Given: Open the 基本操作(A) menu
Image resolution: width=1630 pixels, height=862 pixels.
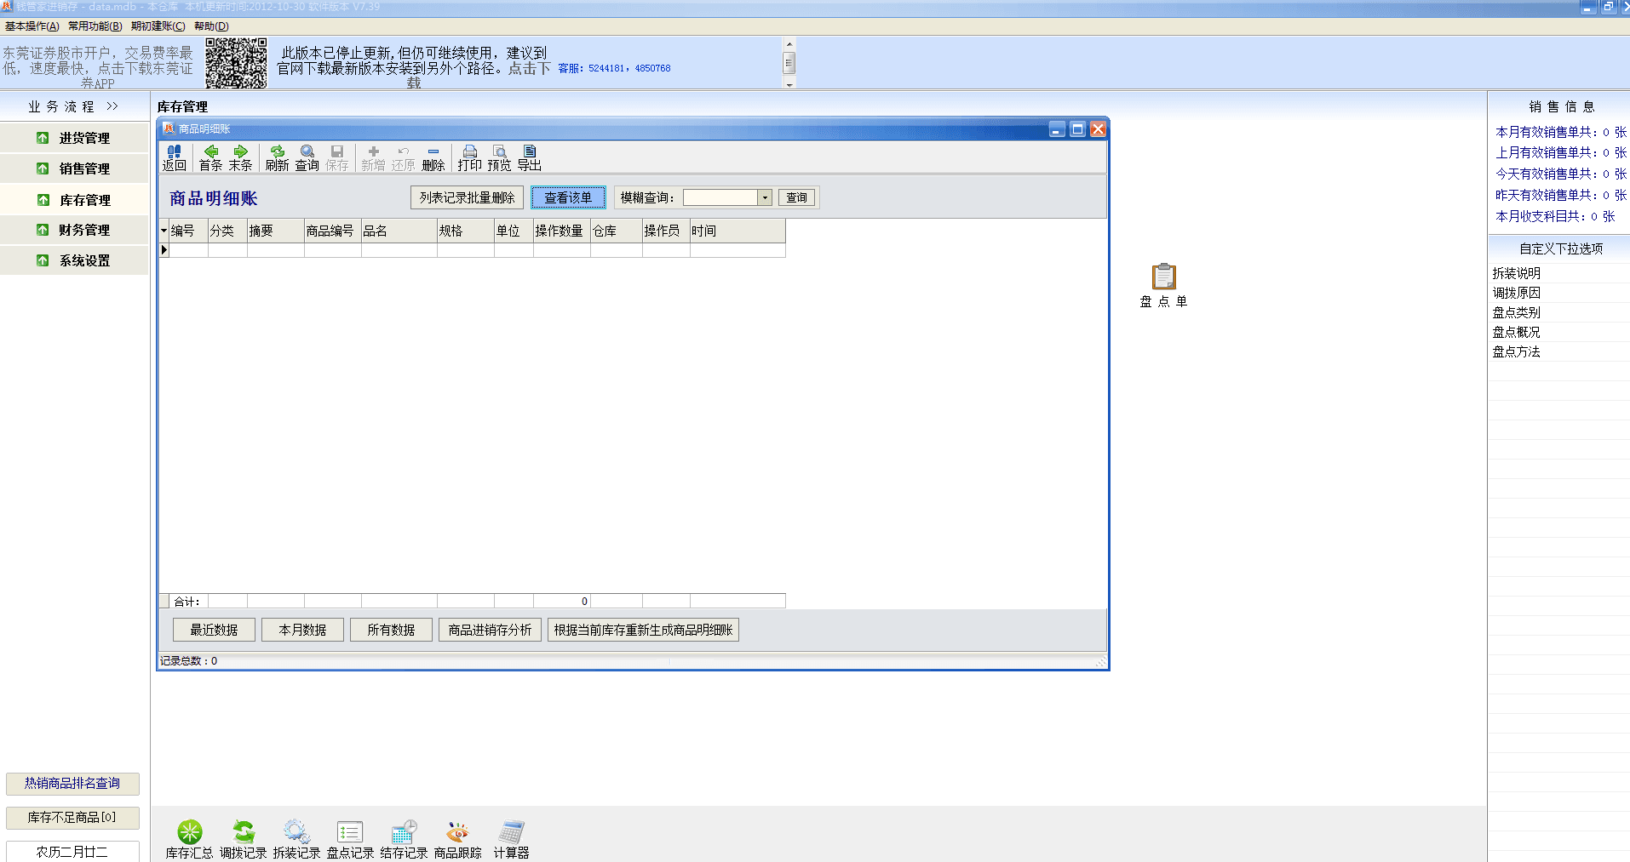Looking at the screenshot, I should (32, 26).
